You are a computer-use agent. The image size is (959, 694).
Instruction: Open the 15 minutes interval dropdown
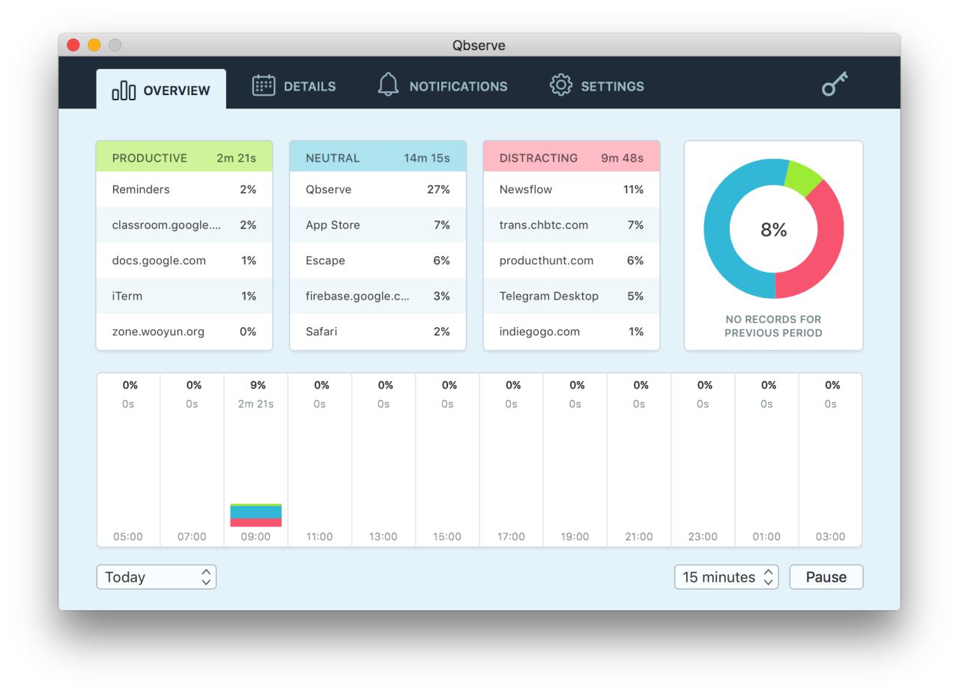click(726, 577)
